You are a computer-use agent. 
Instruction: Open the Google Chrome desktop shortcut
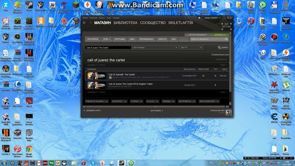pyautogui.click(x=29, y=151)
